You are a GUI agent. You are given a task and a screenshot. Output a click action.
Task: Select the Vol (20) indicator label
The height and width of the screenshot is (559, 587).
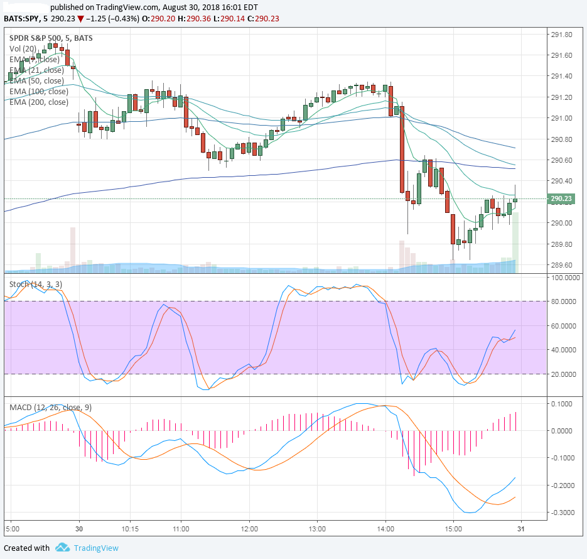click(x=23, y=48)
